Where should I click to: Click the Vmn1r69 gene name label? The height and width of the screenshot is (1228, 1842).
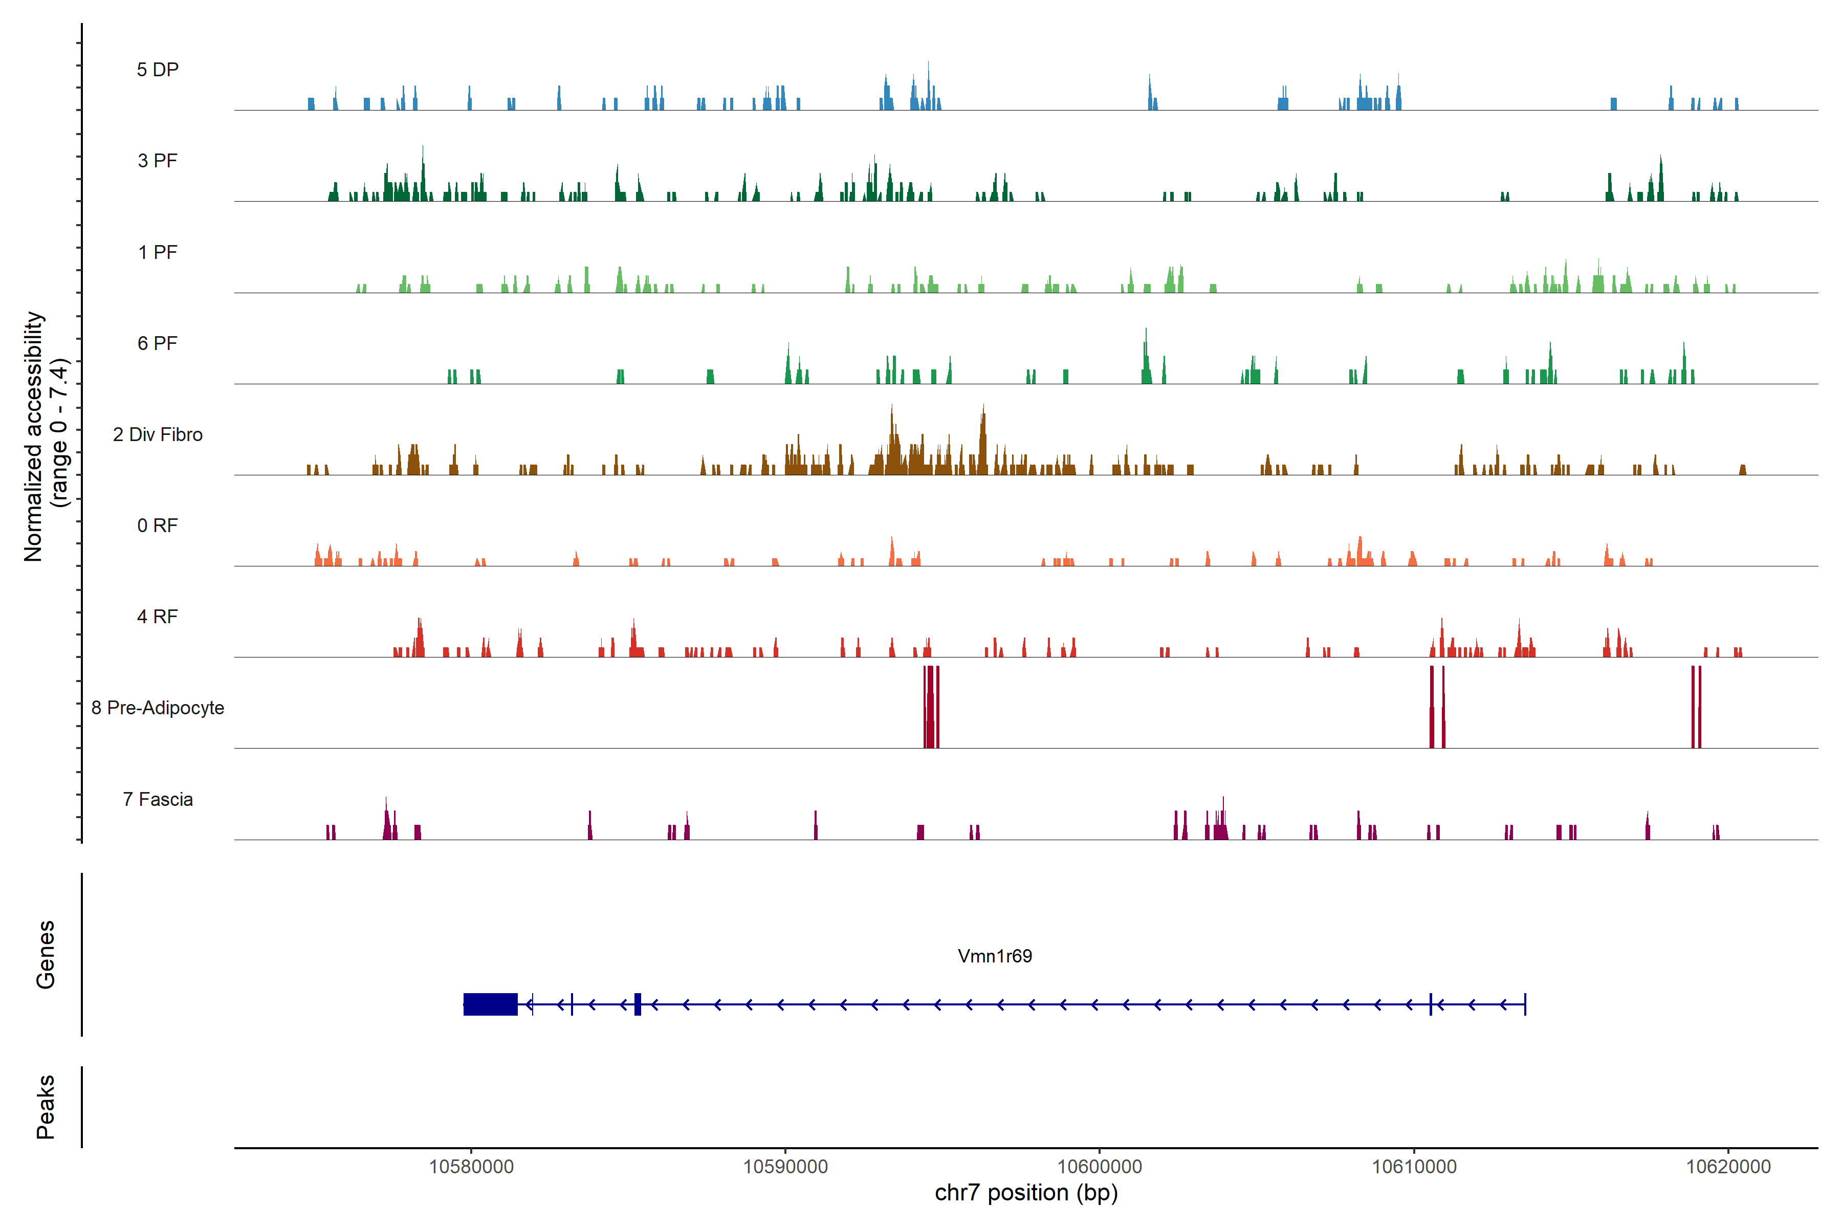click(995, 956)
